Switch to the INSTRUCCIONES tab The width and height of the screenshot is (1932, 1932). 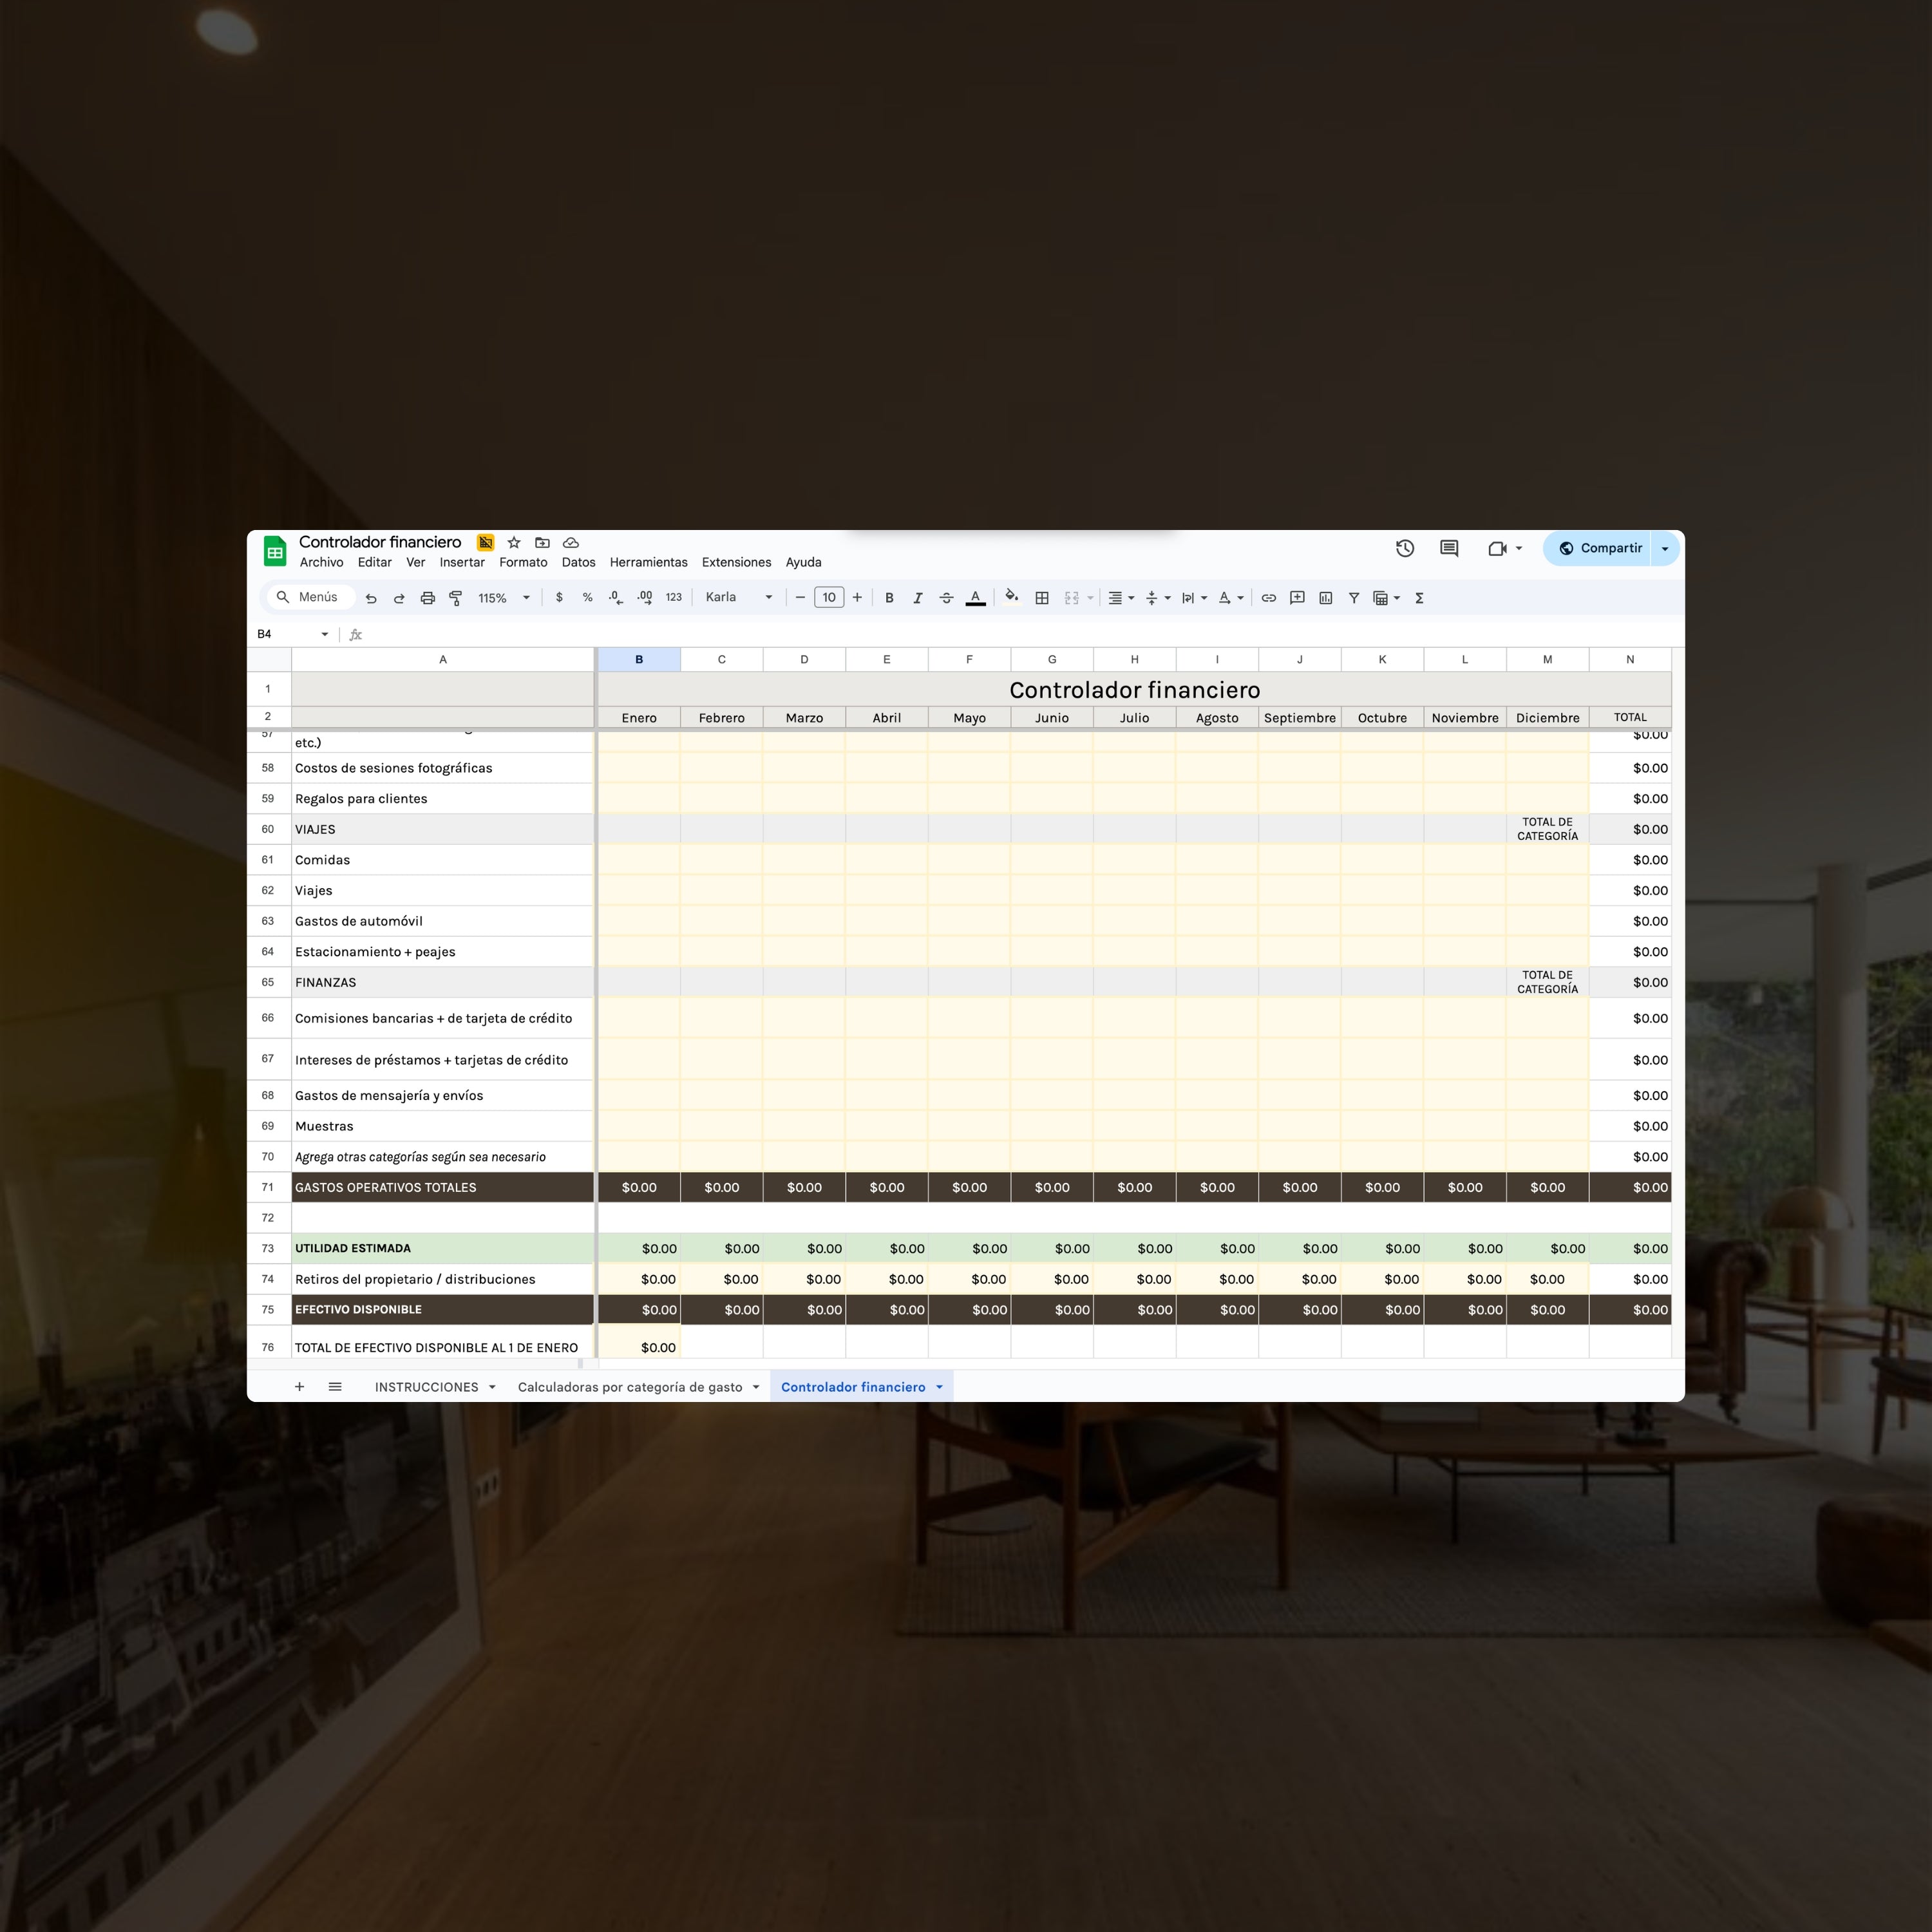[427, 1387]
